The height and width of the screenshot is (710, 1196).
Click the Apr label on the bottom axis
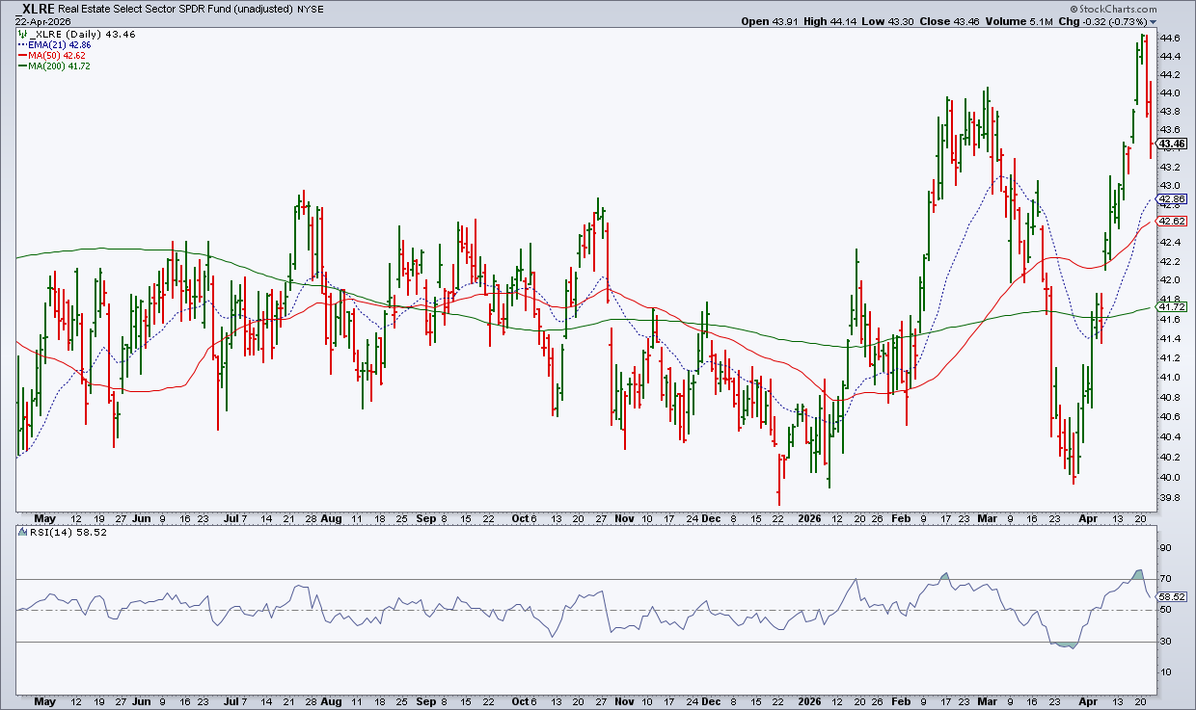(1088, 518)
